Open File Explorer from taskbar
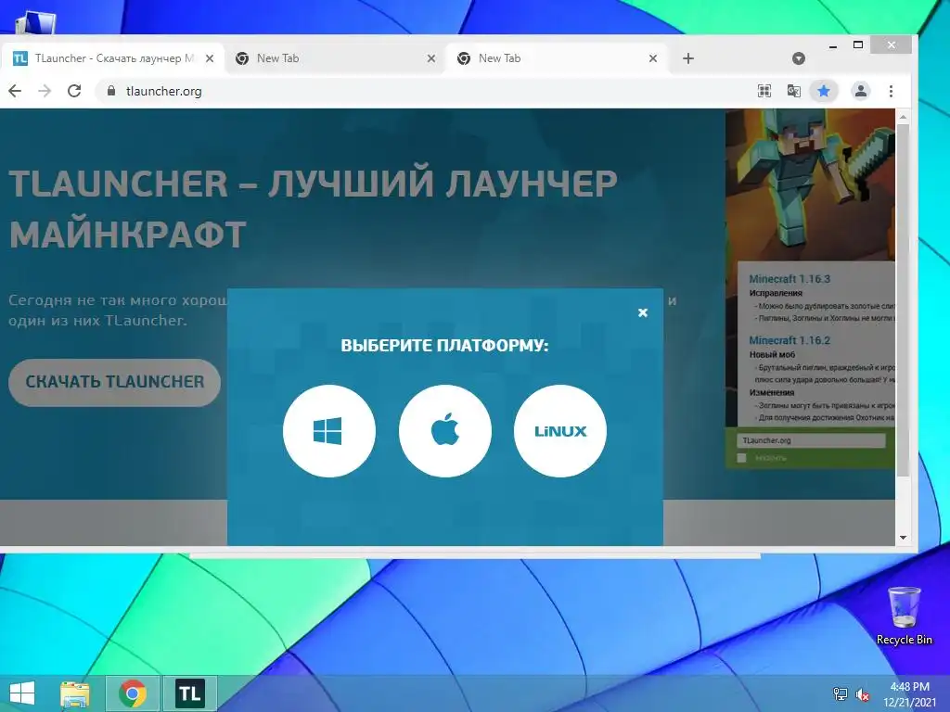Screen dimensions: 950x712 [x=75, y=693]
